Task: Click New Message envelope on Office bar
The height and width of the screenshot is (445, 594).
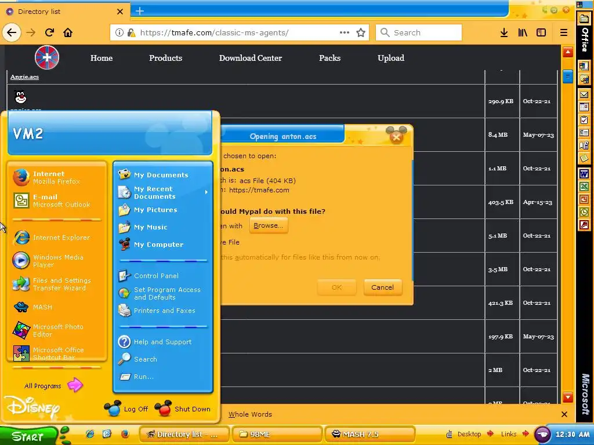Action: coord(584,94)
